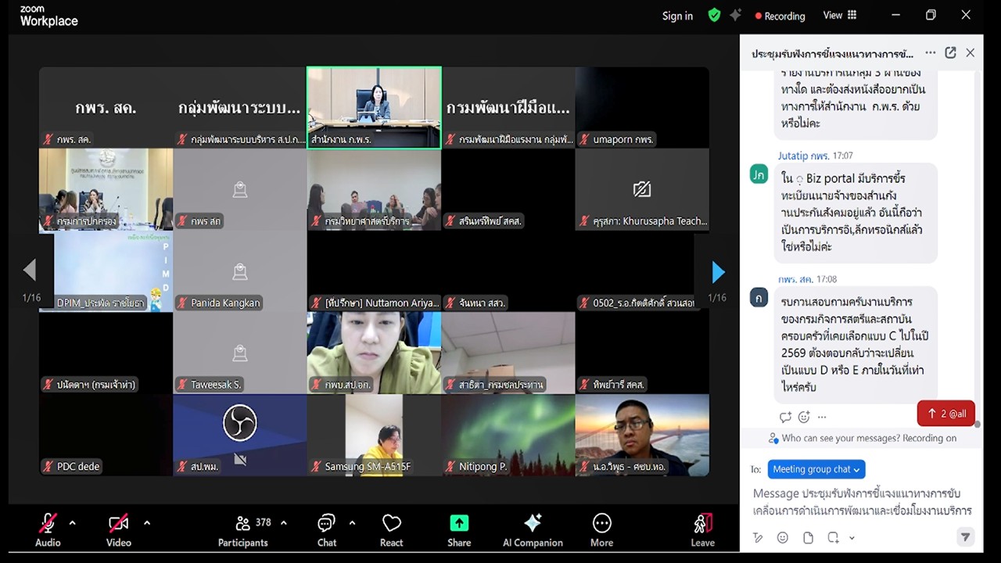
Task: Click 'Who can see your messages?' notice
Action: point(863,438)
